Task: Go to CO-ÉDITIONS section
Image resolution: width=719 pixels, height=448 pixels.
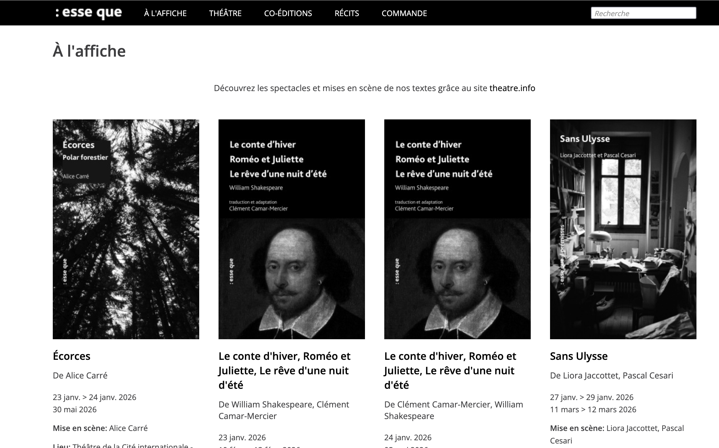Action: 288,13
